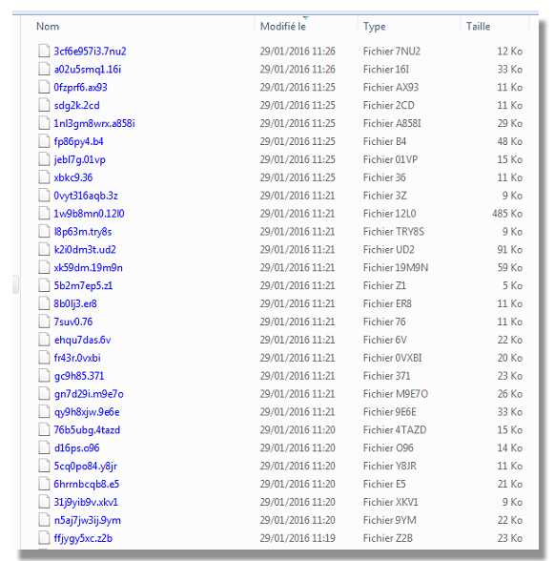Sort by the Taille column header
Image resolution: width=554 pixels, height=561 pixels.
point(478,27)
